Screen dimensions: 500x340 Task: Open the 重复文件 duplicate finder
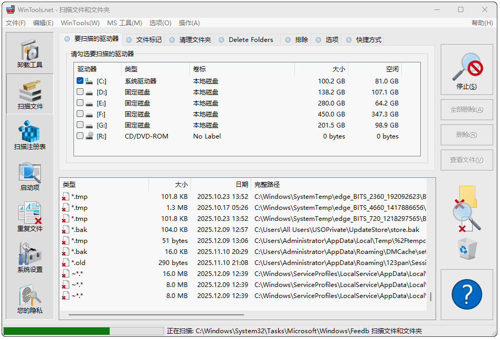pos(29,217)
